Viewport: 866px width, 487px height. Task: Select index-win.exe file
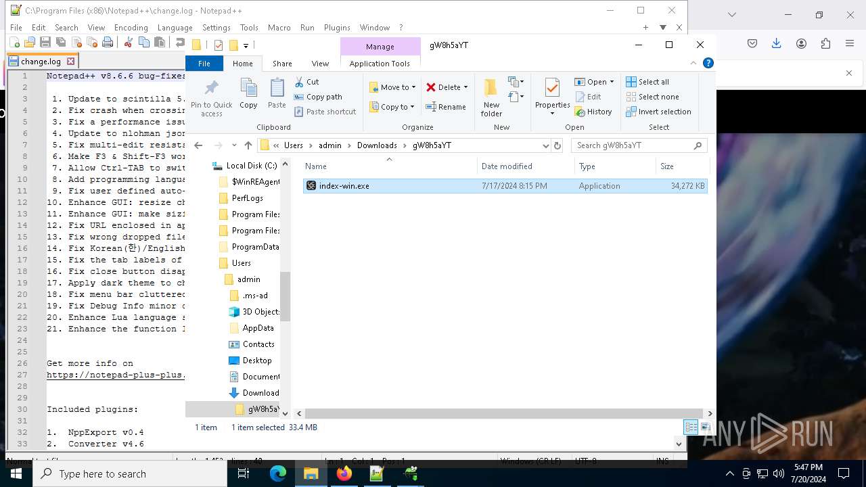point(505,185)
